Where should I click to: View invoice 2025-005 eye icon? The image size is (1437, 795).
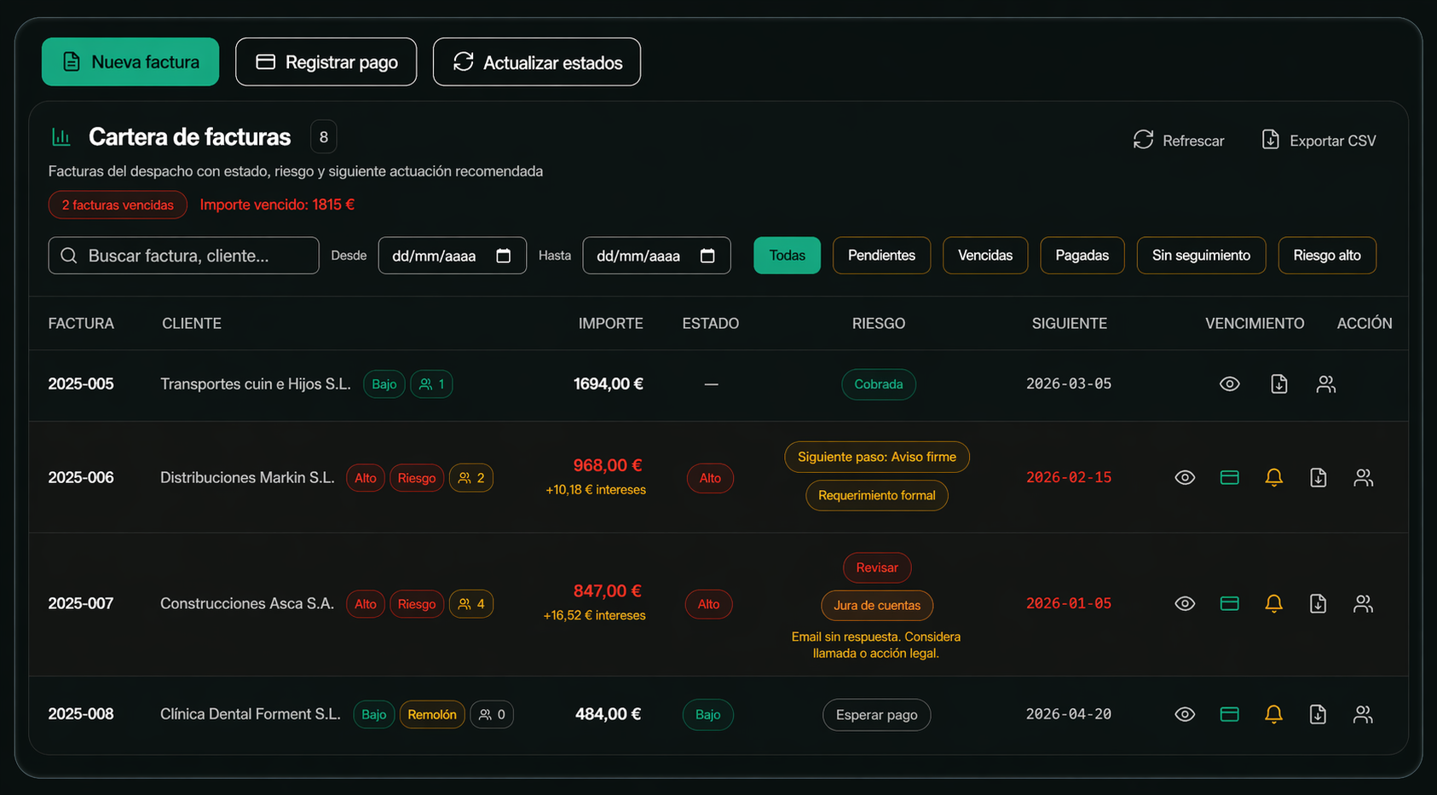(x=1229, y=384)
